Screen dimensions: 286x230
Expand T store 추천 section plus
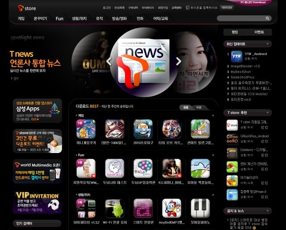pyautogui.click(x=268, y=113)
